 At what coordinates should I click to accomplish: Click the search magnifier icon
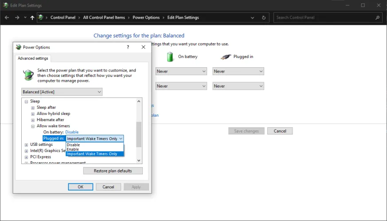(377, 18)
